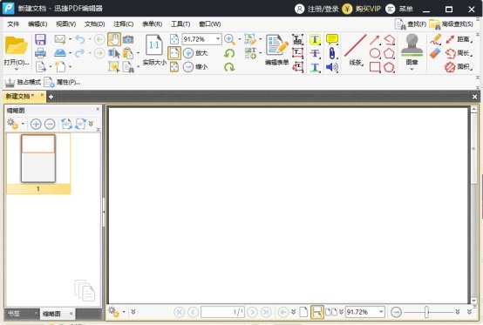This screenshot has height=325, width=483.
Task: Click the zoom slider handle in status bar
Action: pos(426,312)
